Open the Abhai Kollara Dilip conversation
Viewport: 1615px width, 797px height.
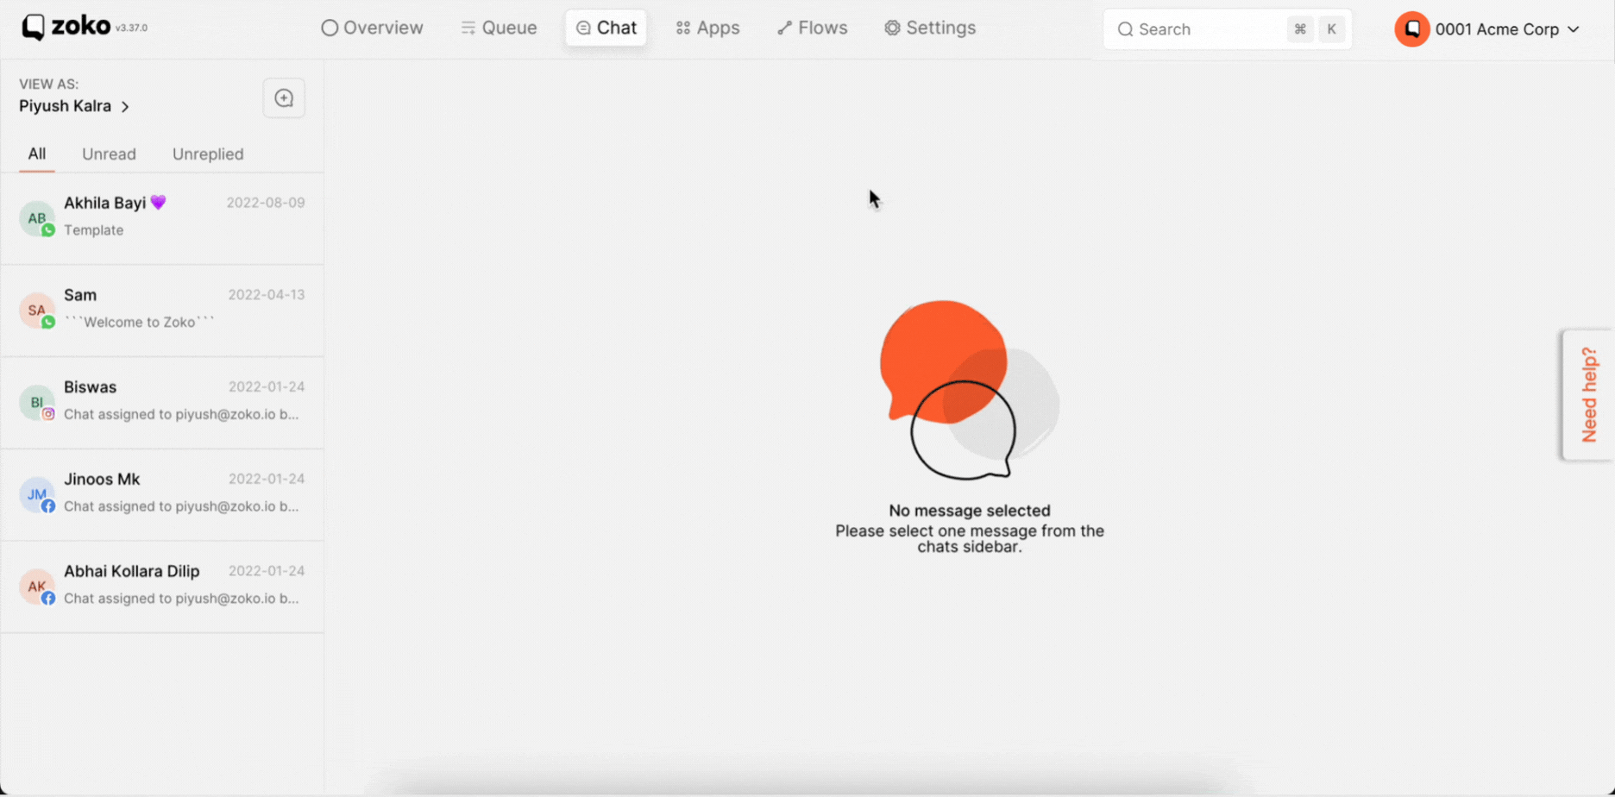click(162, 587)
